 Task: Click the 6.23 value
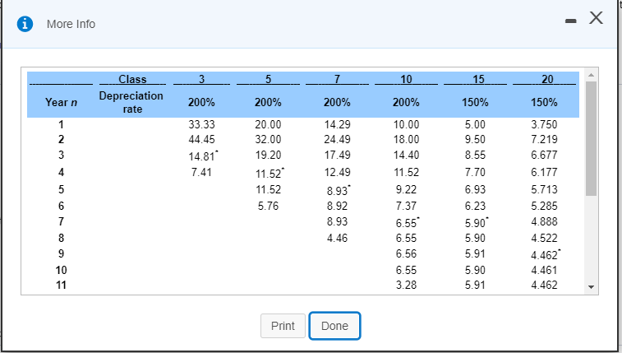(475, 206)
